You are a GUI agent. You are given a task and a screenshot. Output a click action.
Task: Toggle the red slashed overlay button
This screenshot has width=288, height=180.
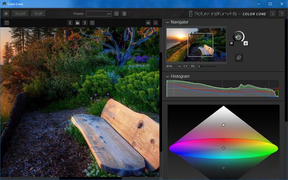click(x=156, y=22)
